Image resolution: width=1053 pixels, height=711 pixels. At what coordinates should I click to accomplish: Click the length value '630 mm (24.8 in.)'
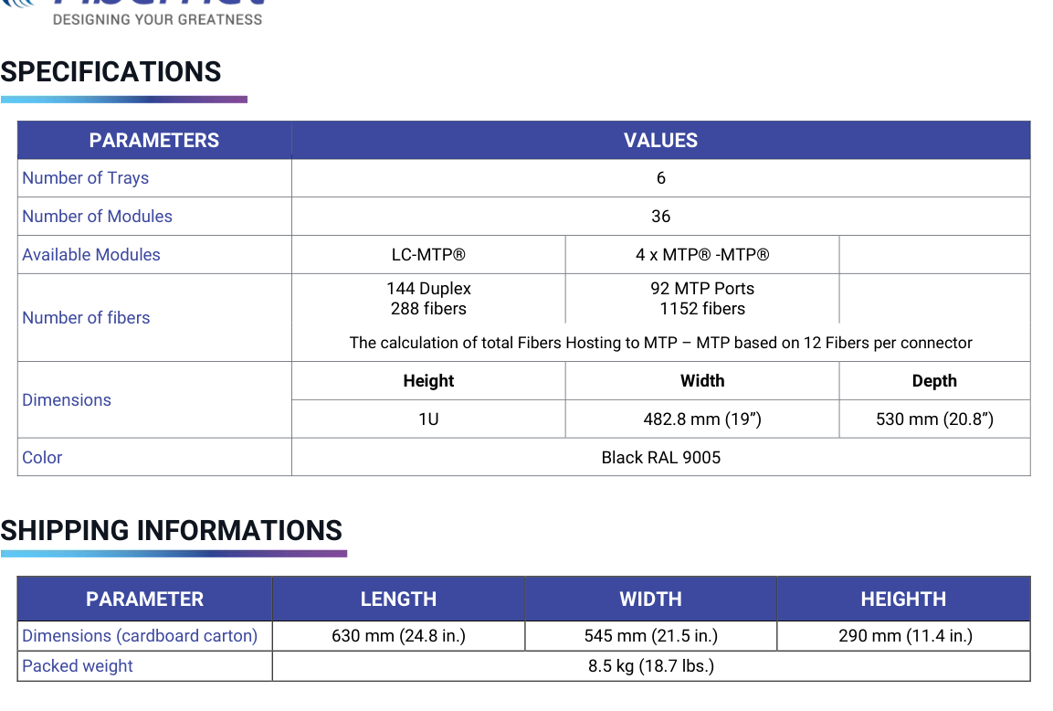click(x=398, y=636)
